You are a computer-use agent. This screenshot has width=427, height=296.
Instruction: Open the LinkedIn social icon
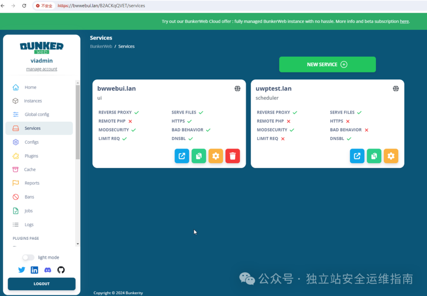[34, 270]
